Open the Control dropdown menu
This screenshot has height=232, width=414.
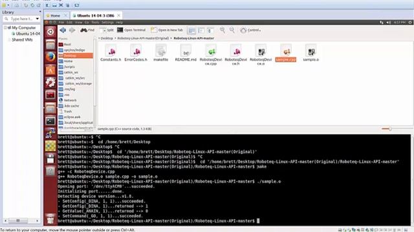(x=250, y=30)
